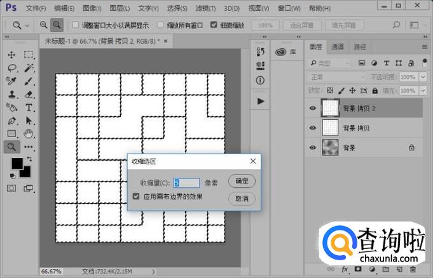Open the 正常 blend mode dropdown
Image resolution: width=433 pixels, height=278 pixels.
pyautogui.click(x=337, y=77)
